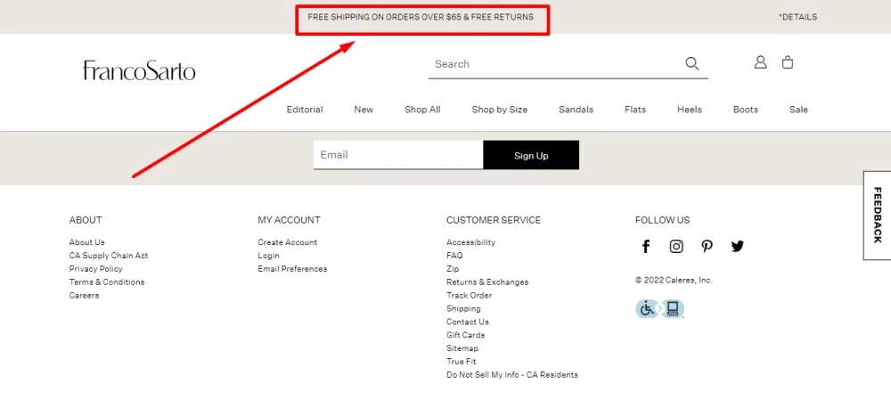Open the Sale category
Image resolution: width=891 pixels, height=408 pixels.
[798, 110]
